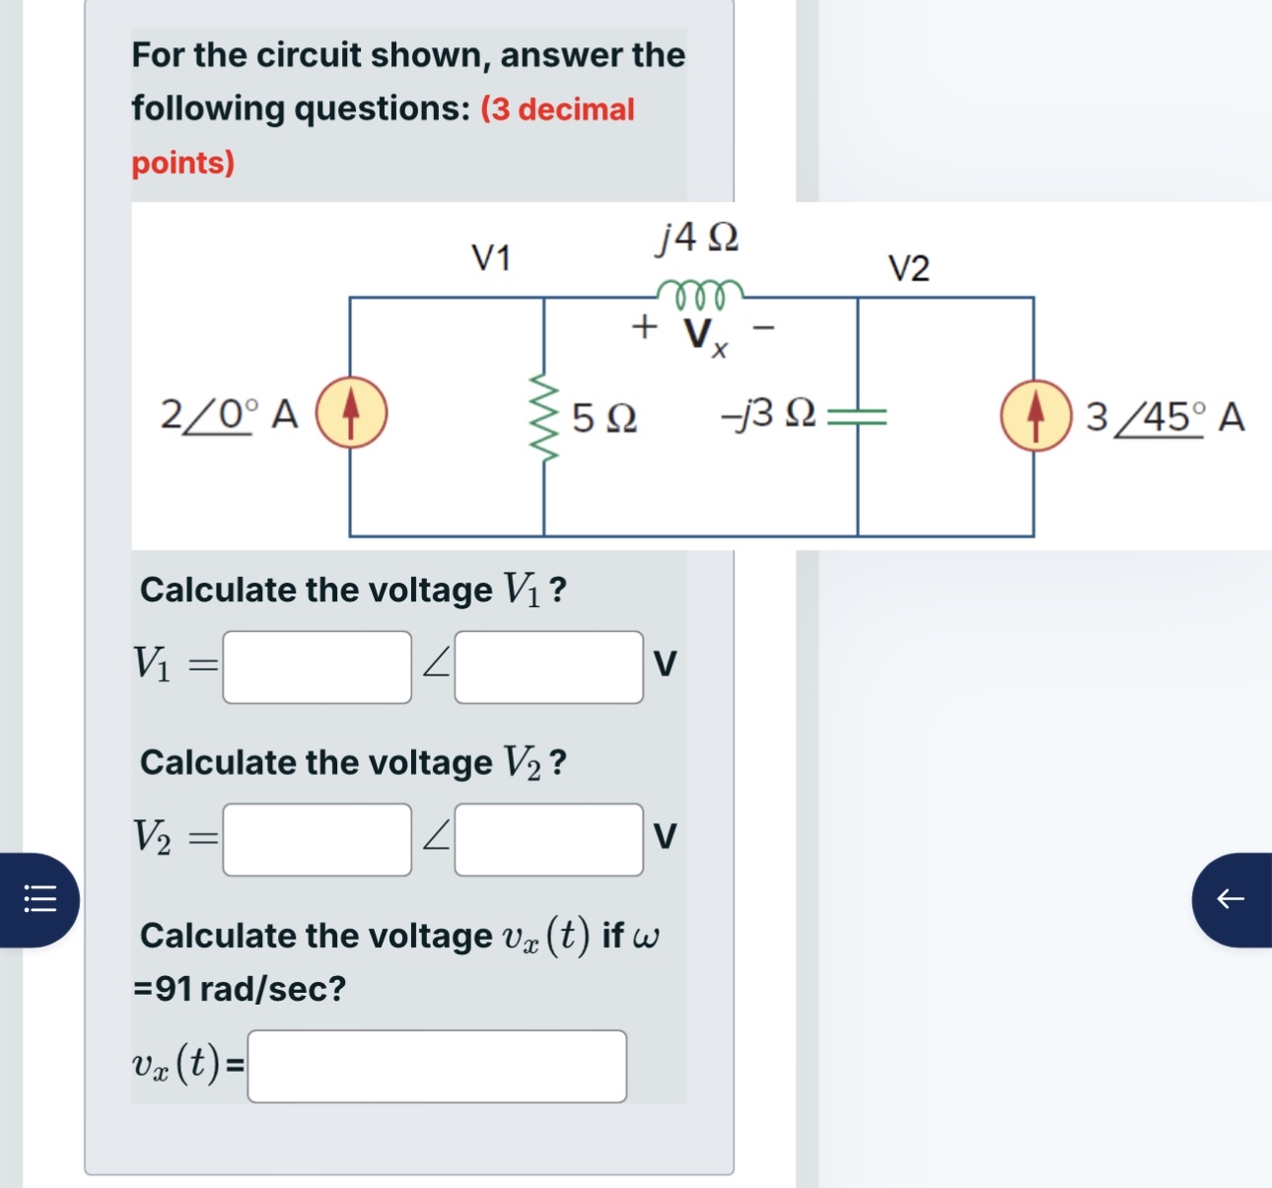1272x1188 pixels.
Task: Click the '=91 rad/sec?' question text
Action: pos(239,989)
